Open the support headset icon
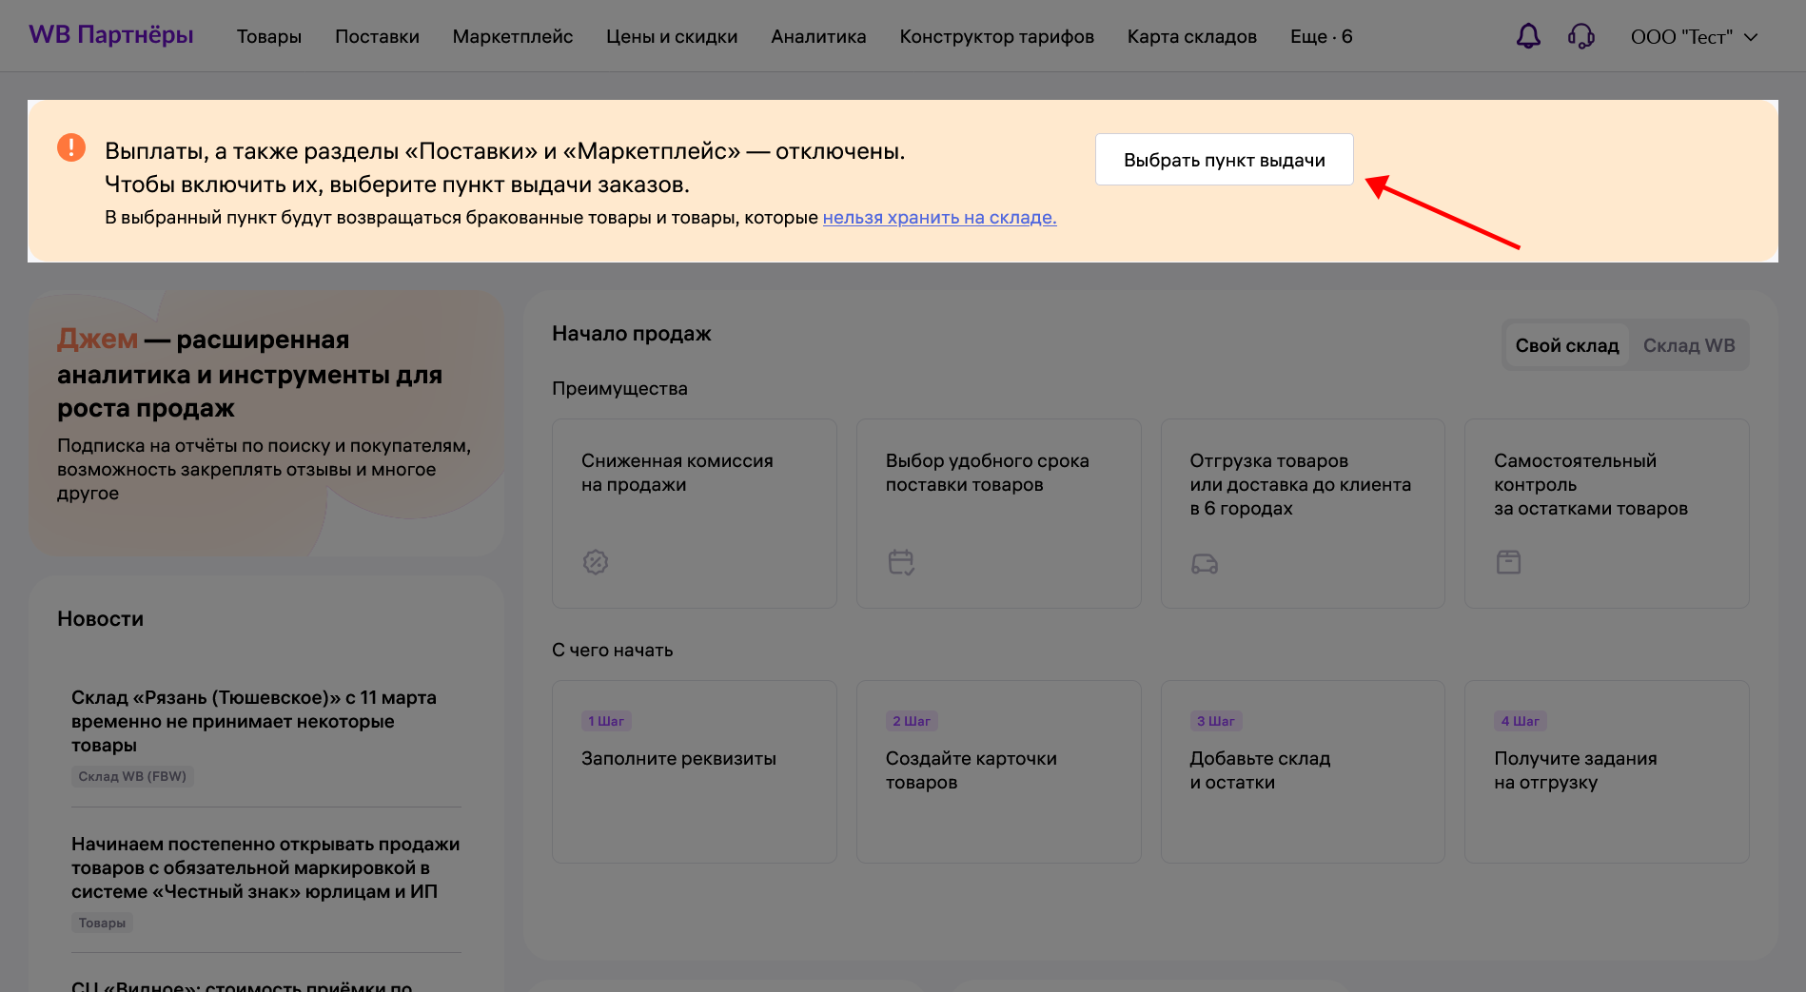 [x=1581, y=36]
